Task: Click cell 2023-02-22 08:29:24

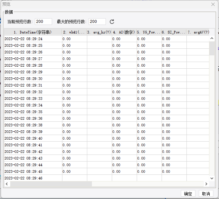Action: [33, 39]
